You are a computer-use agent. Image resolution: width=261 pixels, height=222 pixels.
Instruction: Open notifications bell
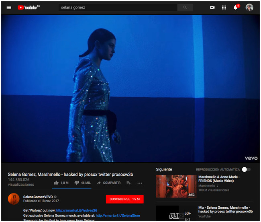click(236, 8)
